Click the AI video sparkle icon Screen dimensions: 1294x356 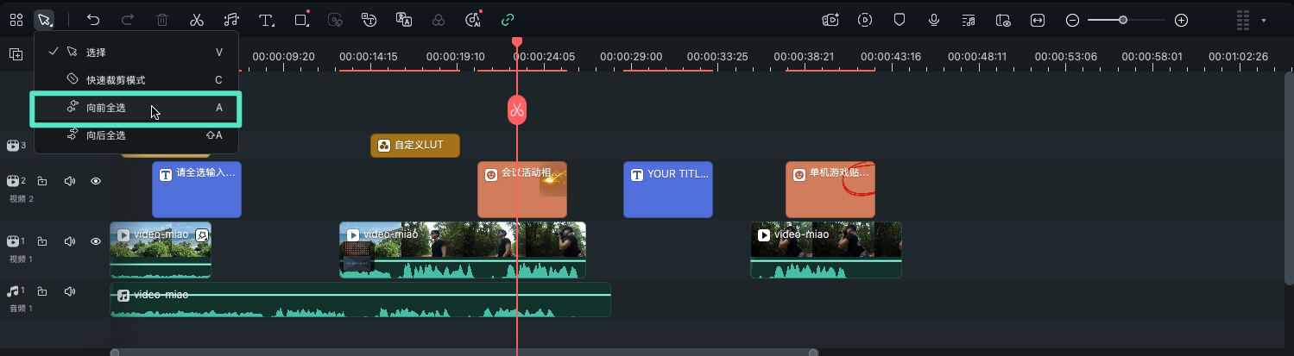(x=830, y=20)
